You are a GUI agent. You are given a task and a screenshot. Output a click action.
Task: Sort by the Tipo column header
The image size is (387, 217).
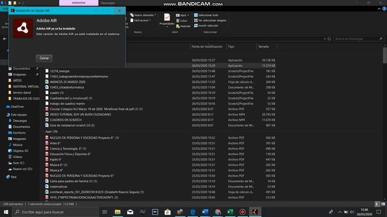tap(231, 46)
